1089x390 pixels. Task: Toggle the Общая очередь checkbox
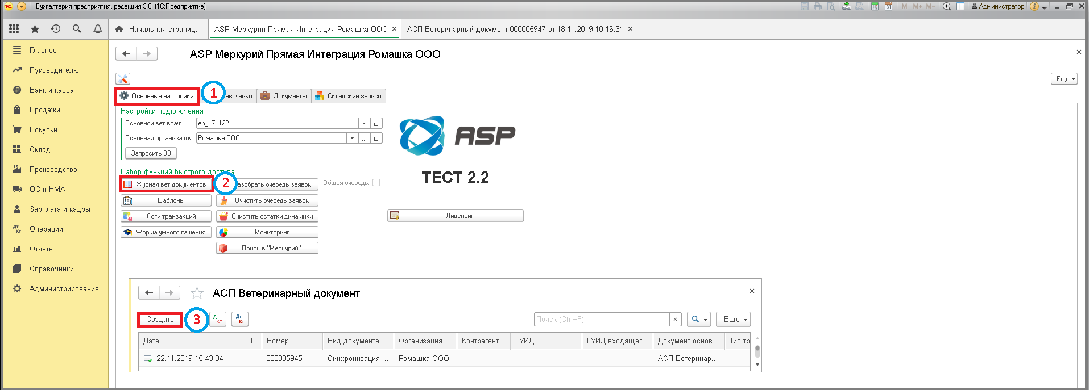coord(376,183)
